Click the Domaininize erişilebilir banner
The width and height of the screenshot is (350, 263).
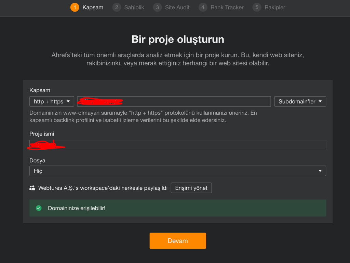click(x=178, y=208)
